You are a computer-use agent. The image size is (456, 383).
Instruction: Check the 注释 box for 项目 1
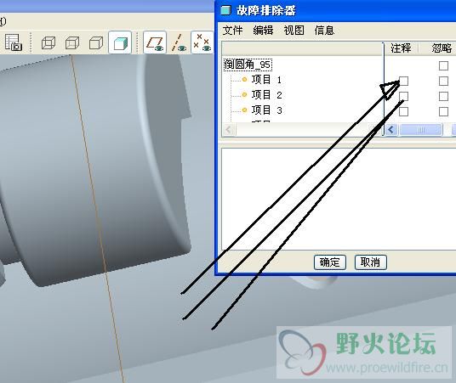(x=403, y=81)
